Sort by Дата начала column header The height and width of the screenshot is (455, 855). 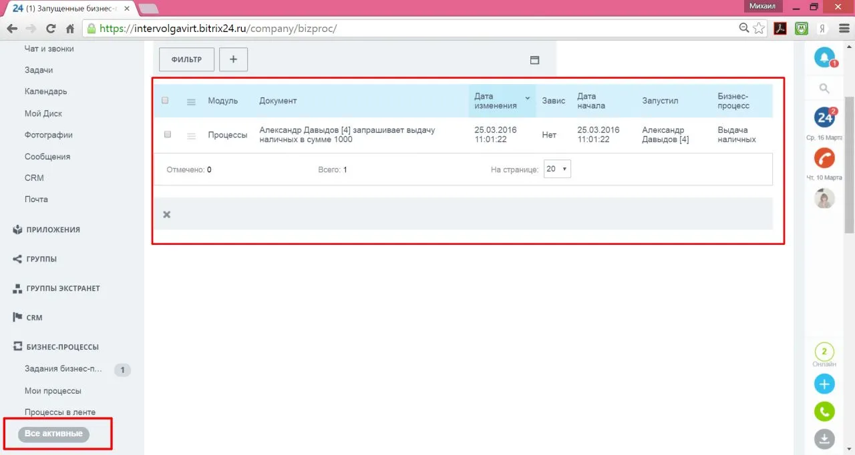(x=591, y=101)
